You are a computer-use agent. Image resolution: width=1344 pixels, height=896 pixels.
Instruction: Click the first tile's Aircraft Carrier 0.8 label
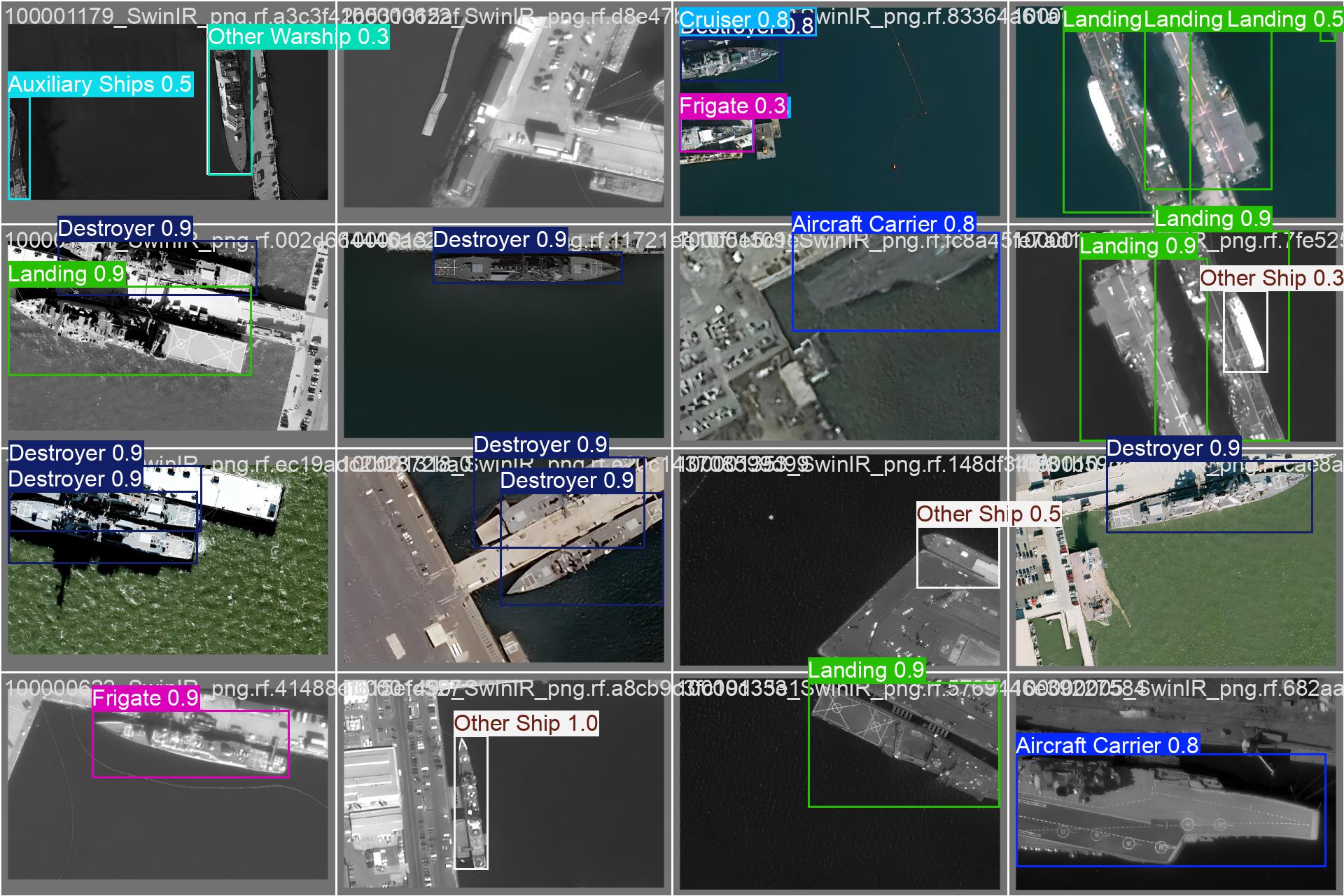coord(883,224)
